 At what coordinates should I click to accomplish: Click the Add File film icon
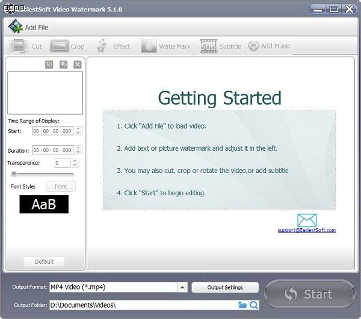coord(15,26)
